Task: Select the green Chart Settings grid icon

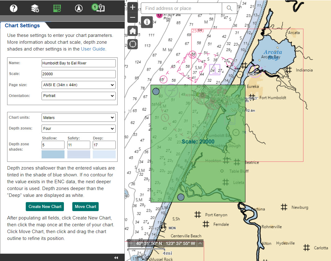Action: [x=57, y=8]
